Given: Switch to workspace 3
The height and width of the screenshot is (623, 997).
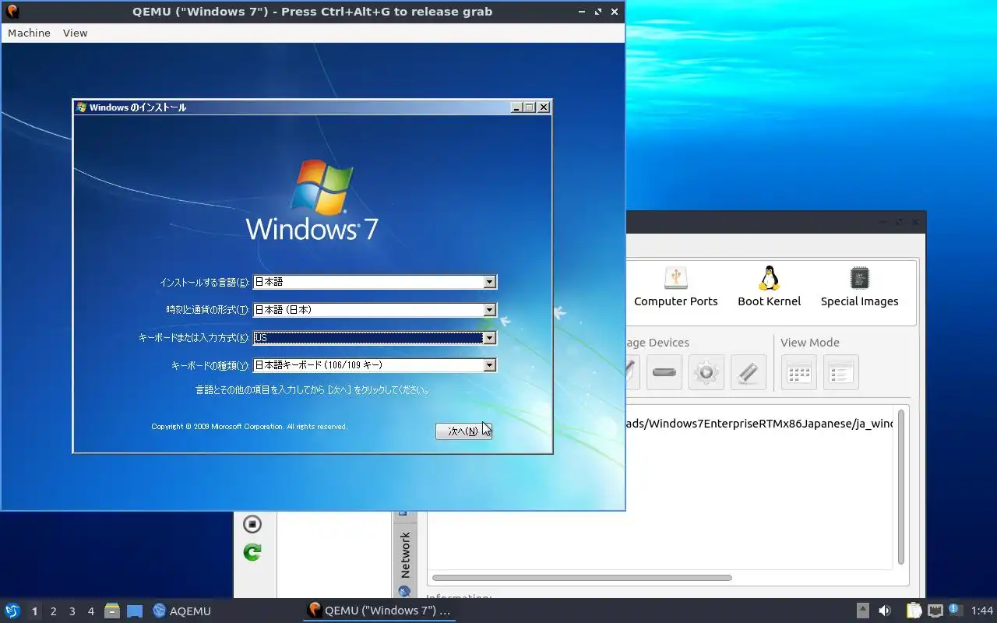Looking at the screenshot, I should point(72,611).
